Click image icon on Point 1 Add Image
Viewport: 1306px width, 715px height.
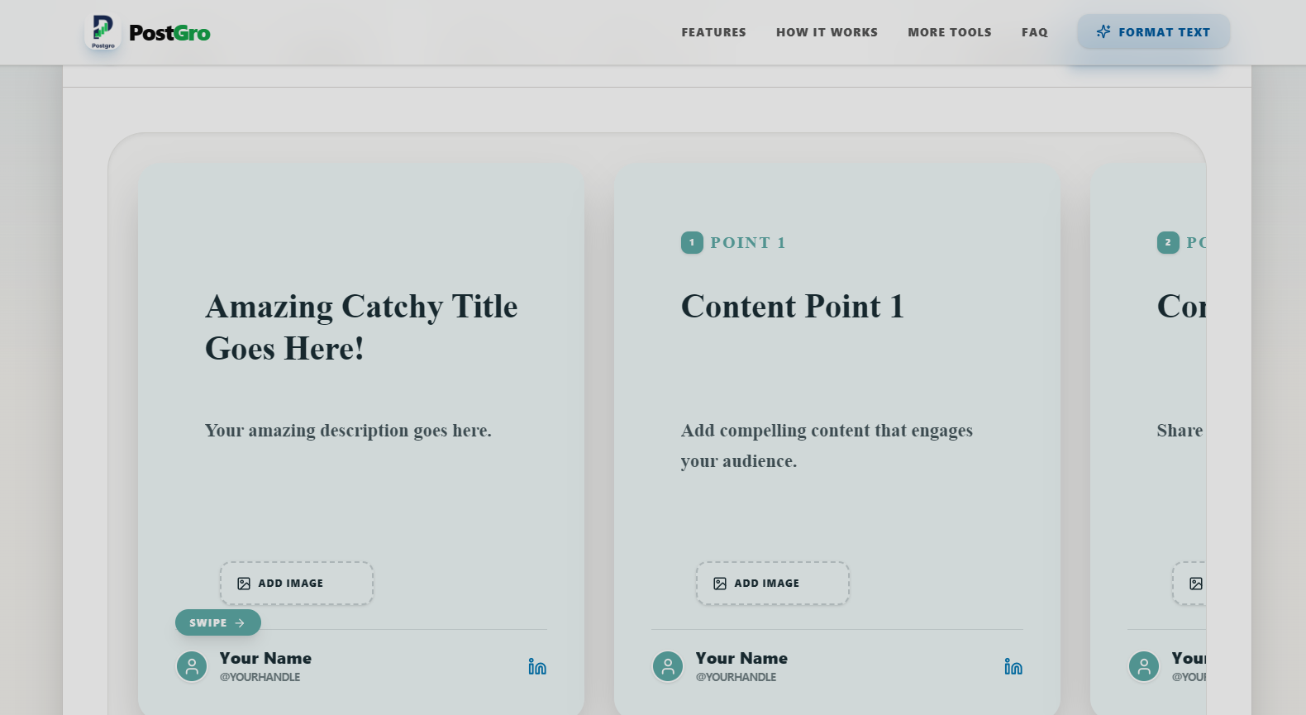(x=720, y=584)
